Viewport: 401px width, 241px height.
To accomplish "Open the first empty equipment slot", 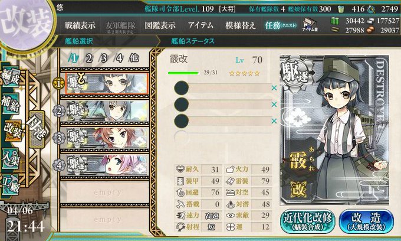I will pyautogui.click(x=222, y=88).
